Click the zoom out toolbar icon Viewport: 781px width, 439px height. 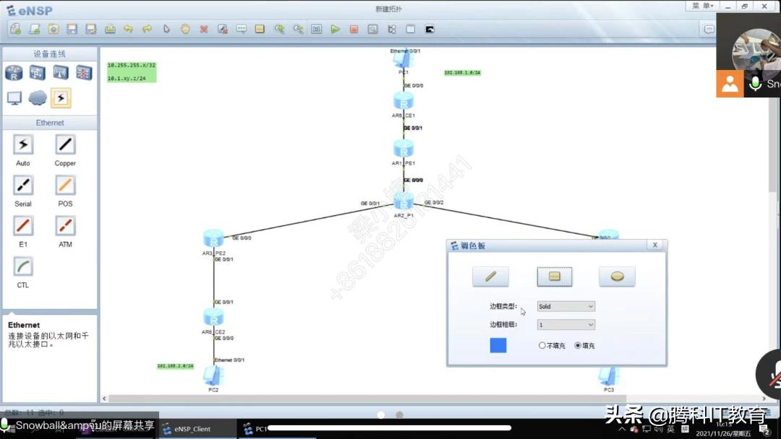coord(298,29)
